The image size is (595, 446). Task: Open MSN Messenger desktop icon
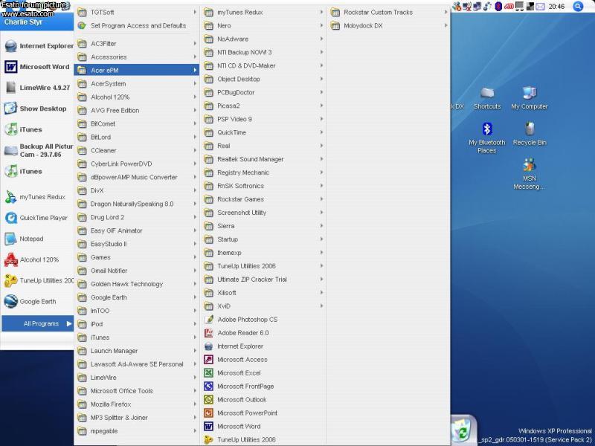click(530, 174)
